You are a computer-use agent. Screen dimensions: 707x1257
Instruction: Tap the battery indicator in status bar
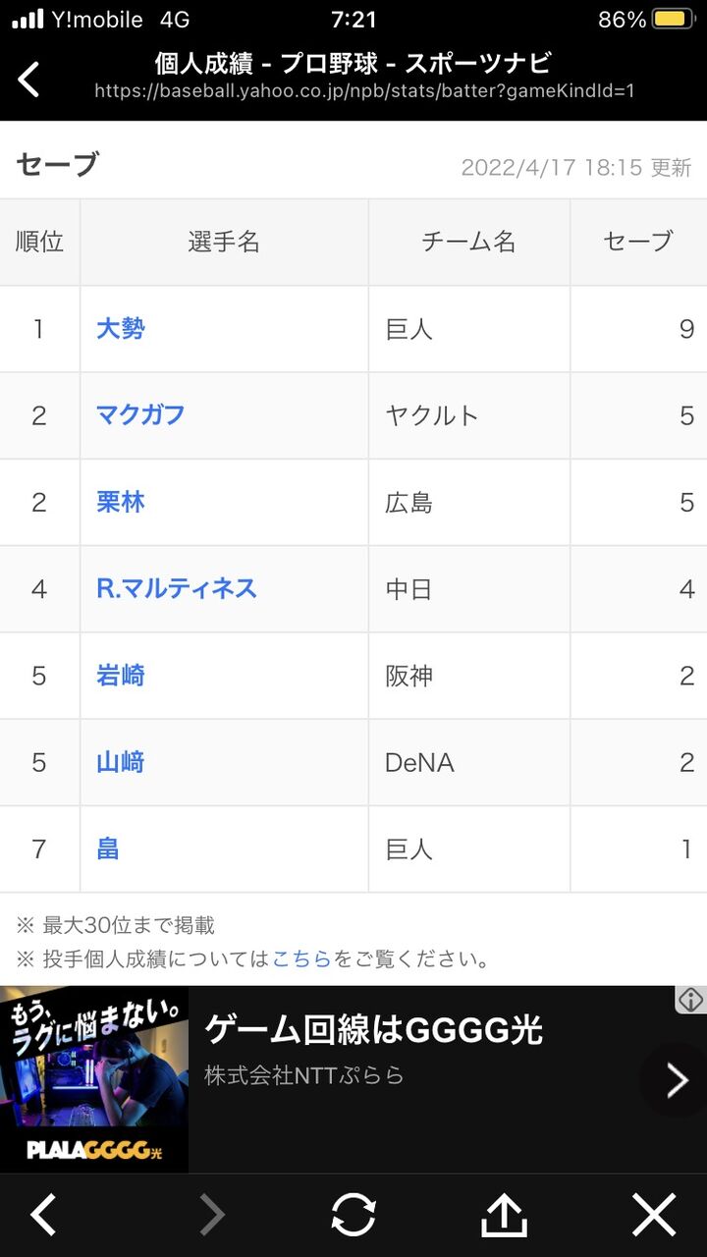(673, 20)
